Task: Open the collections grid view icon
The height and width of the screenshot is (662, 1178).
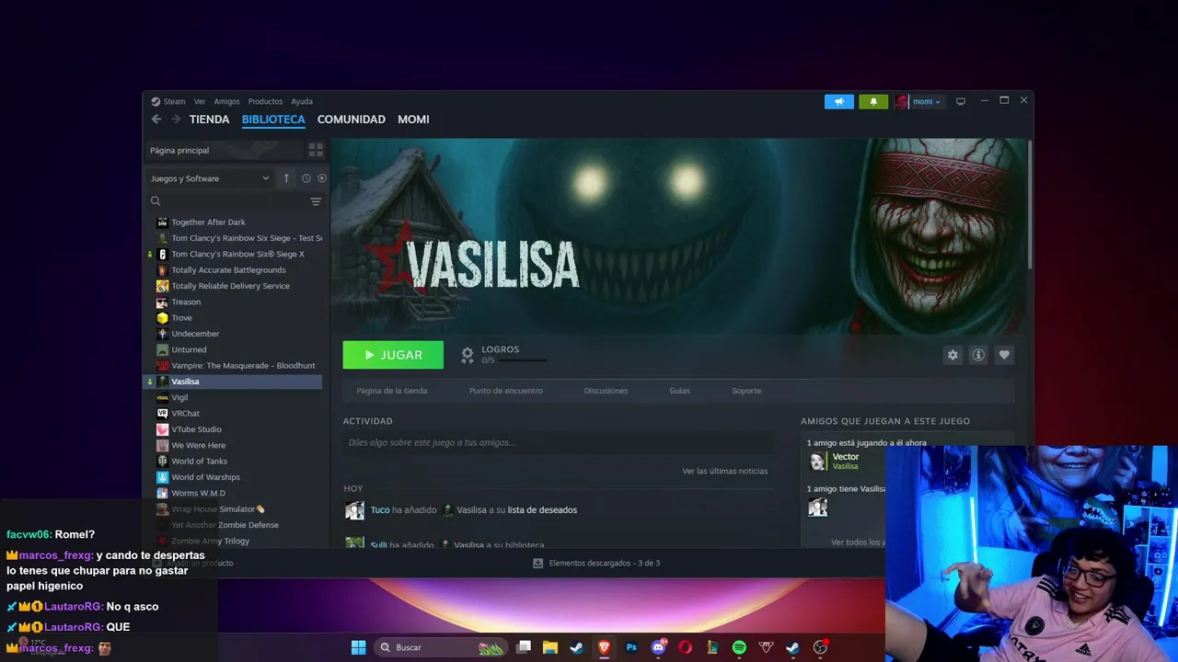Action: 316,150
